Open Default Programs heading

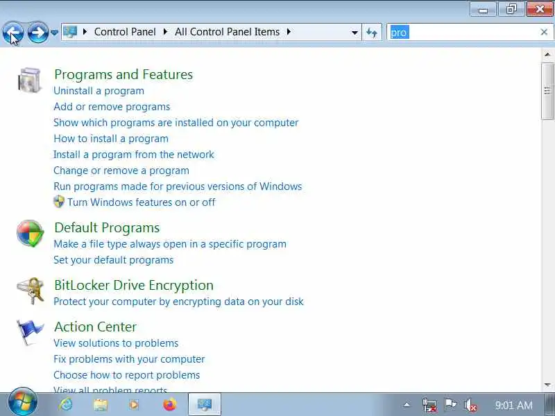[x=107, y=227]
